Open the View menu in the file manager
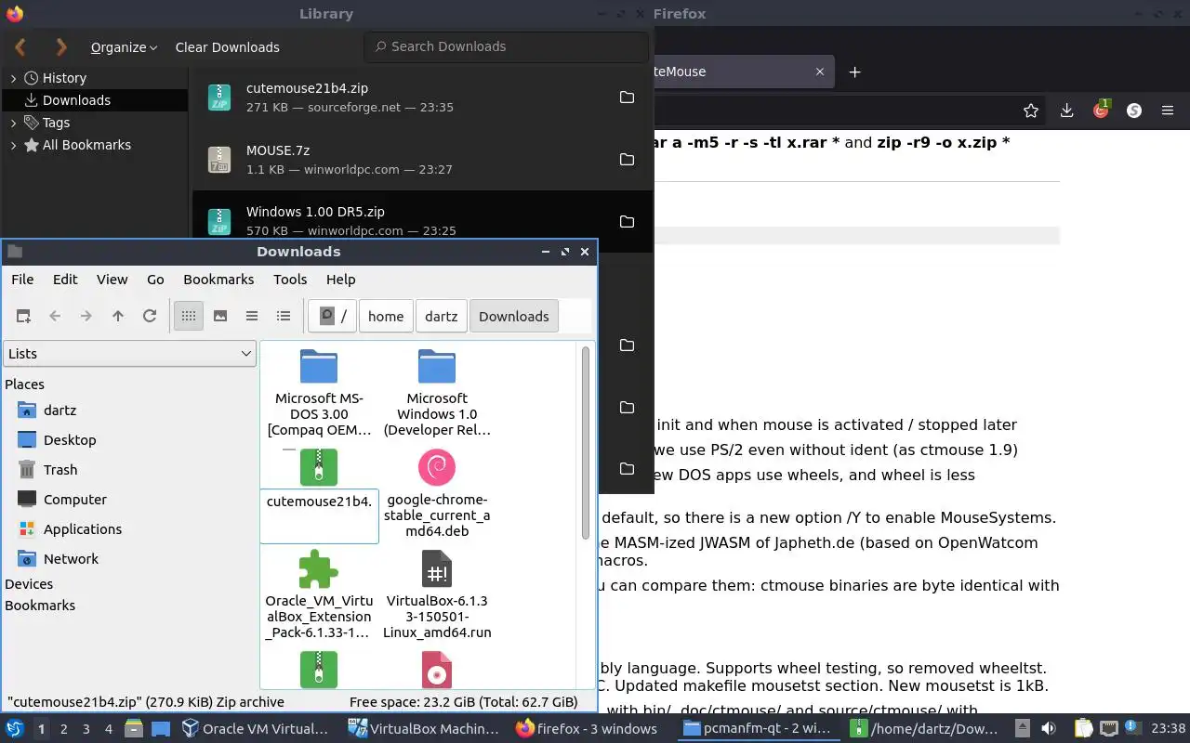Viewport: 1190px width, 743px height. pyautogui.click(x=112, y=280)
